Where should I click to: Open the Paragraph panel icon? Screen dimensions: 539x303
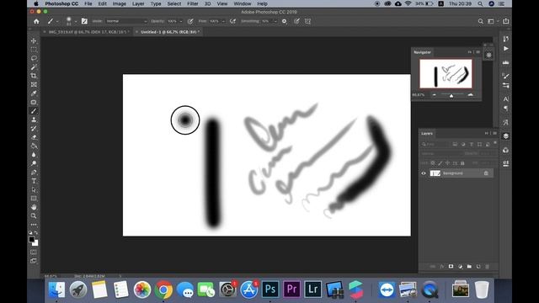(505, 109)
